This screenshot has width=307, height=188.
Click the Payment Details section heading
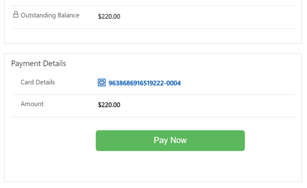pos(38,63)
